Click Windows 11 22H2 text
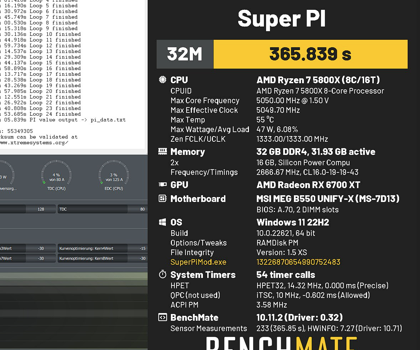This screenshot has height=350, width=420. coord(292,222)
